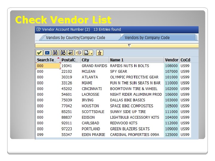Select vendor number 106000
This screenshot has width=215, height=161.
[171, 95]
